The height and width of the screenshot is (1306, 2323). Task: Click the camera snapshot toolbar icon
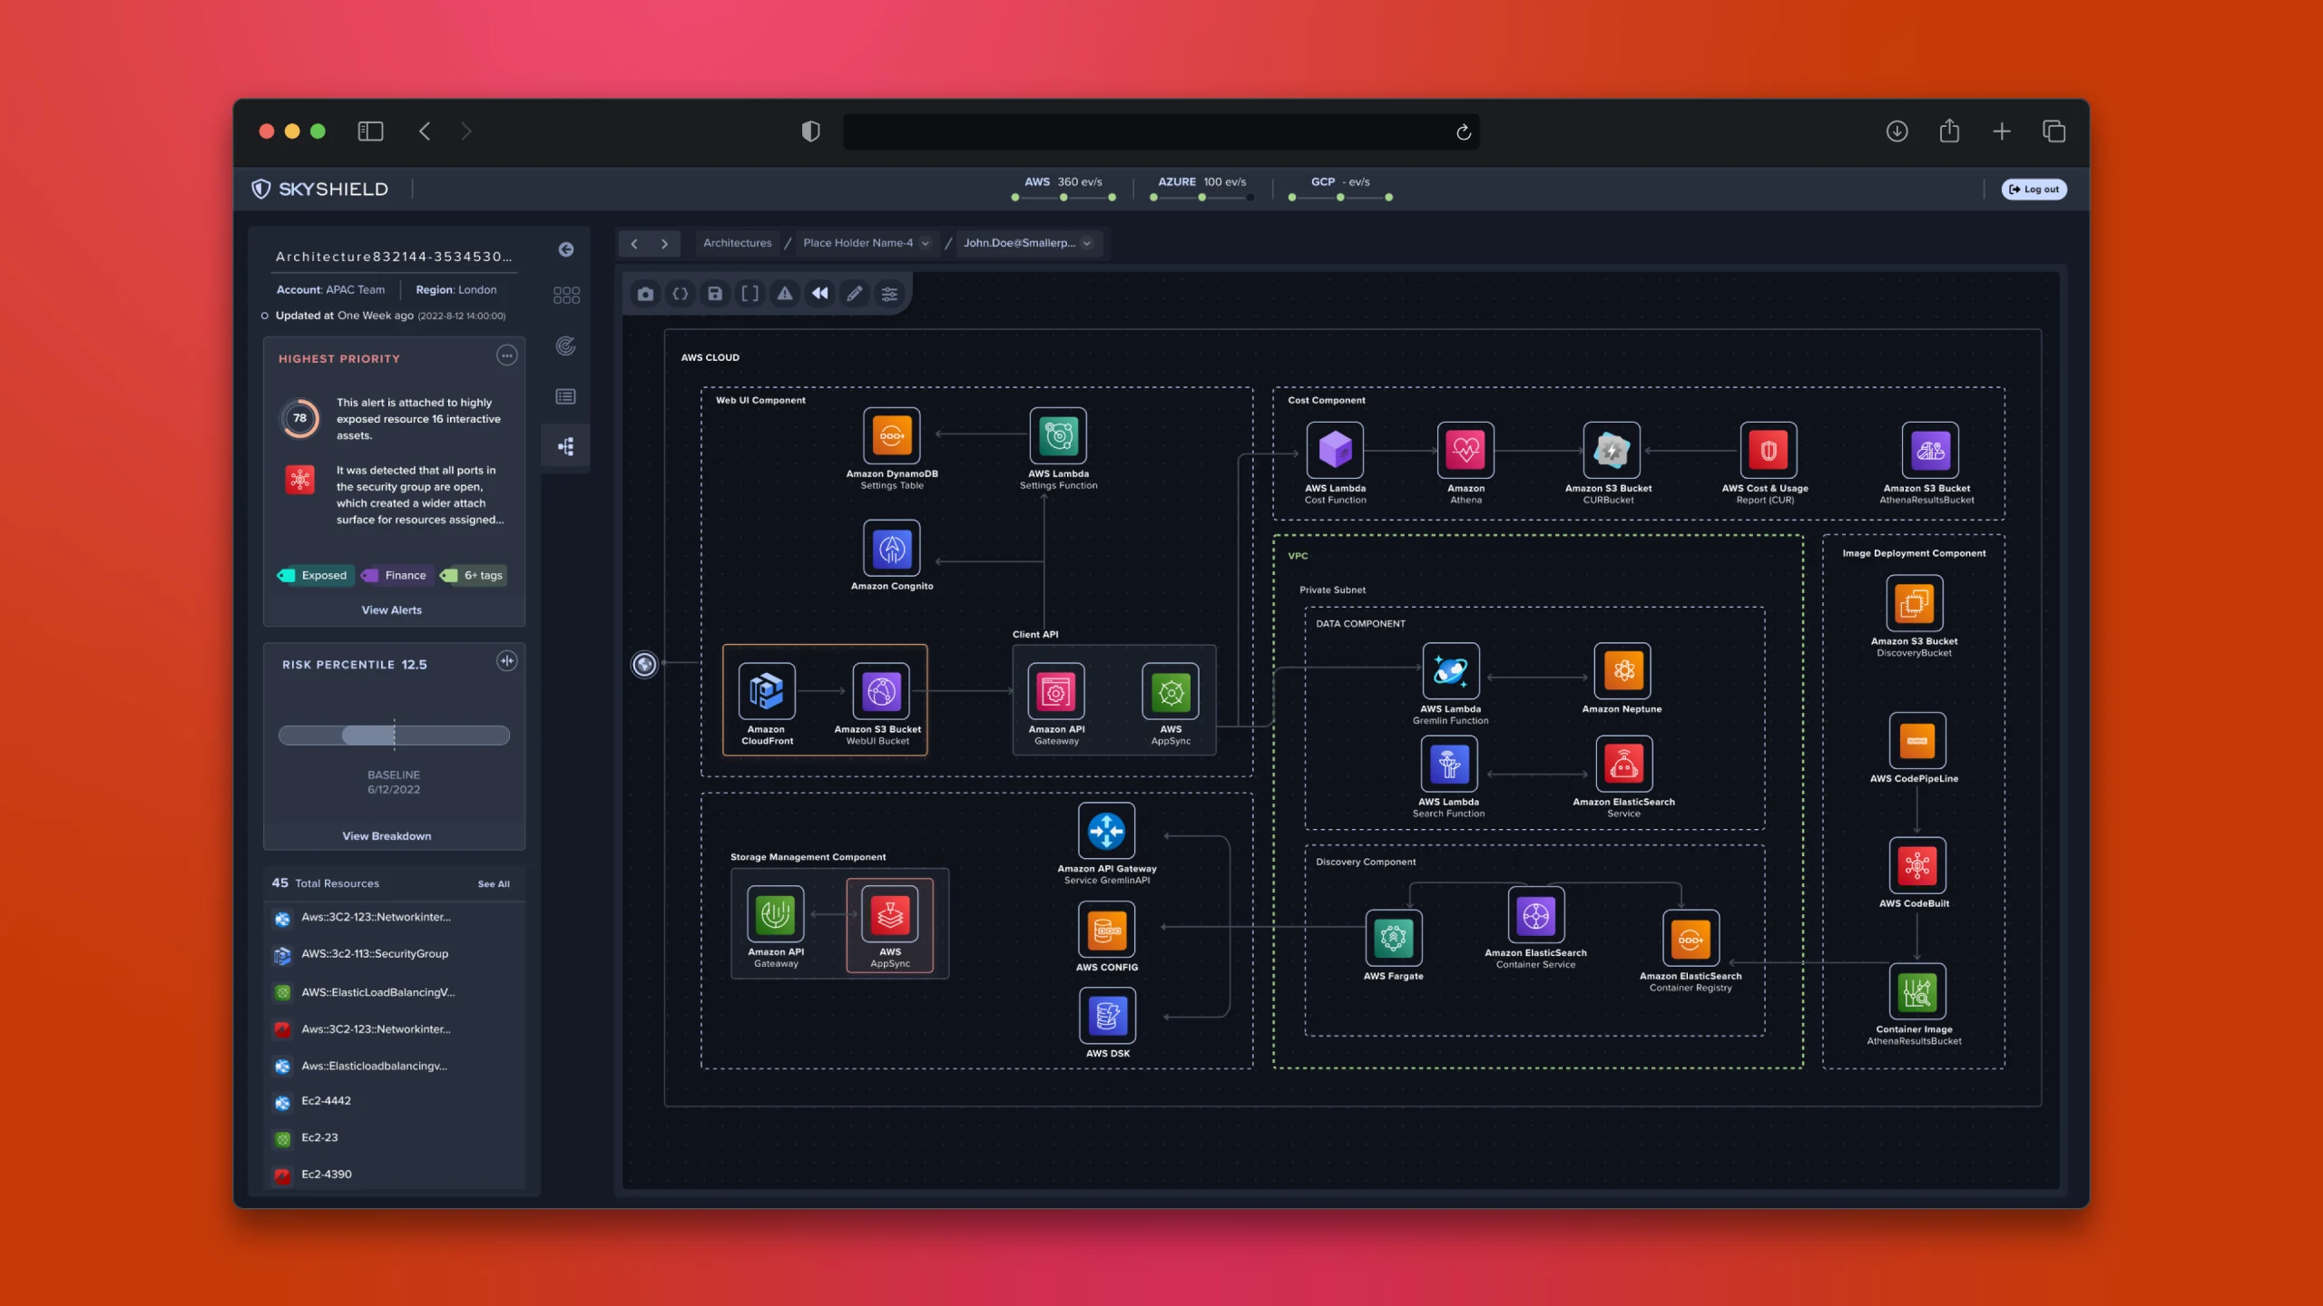645,294
